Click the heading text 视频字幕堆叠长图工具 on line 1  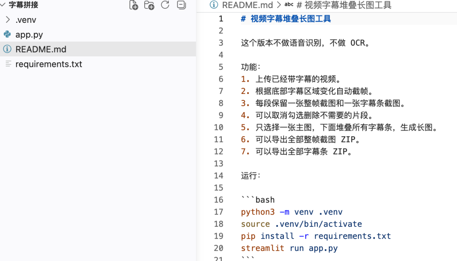291,19
